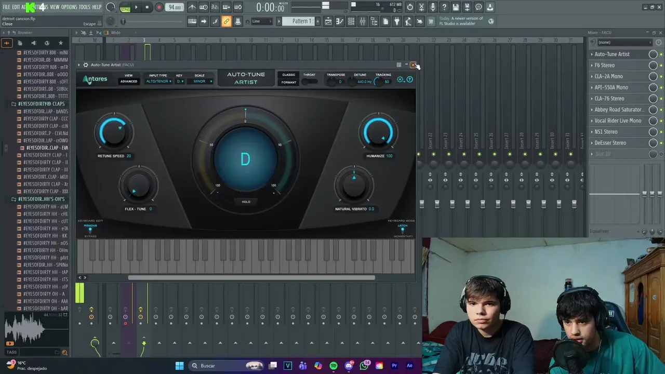Click the transport stop button
This screenshot has height=374, width=665.
coord(148,7)
